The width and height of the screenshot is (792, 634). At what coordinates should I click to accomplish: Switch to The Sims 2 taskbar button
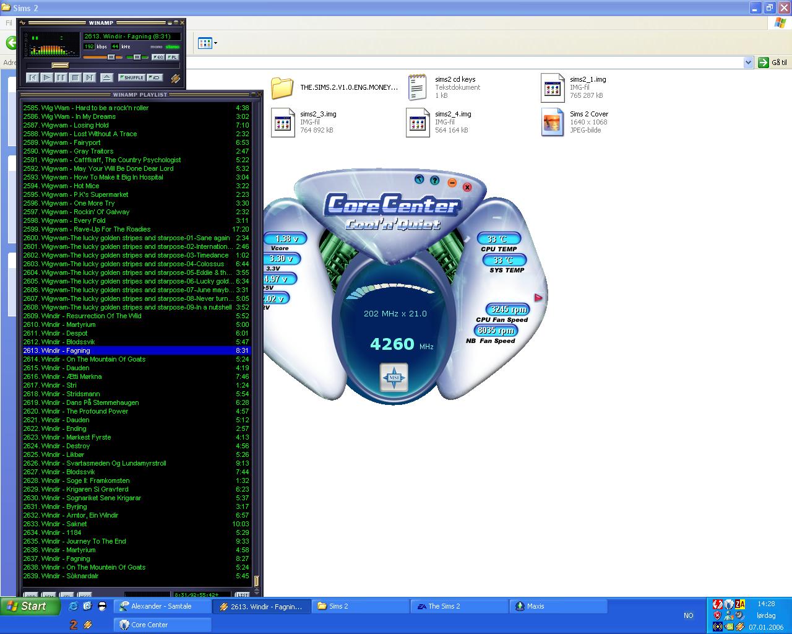(x=460, y=606)
